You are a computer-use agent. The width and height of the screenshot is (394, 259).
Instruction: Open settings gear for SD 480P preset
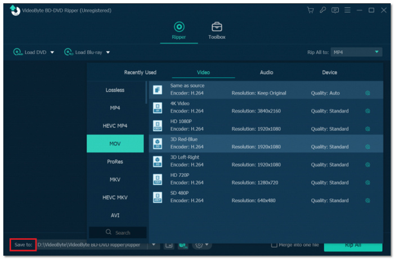[368, 200]
